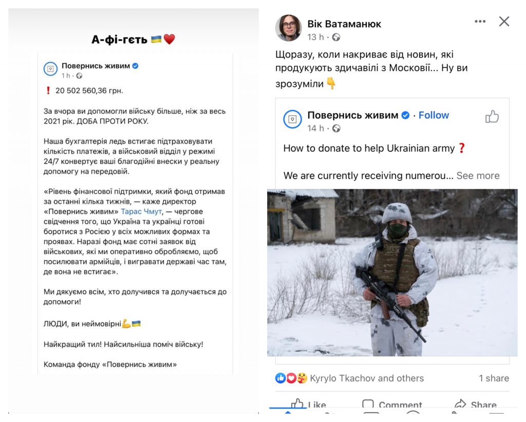Viewport: 526px width, 422px height.
Task: Click the Comment button
Action: pos(392,405)
